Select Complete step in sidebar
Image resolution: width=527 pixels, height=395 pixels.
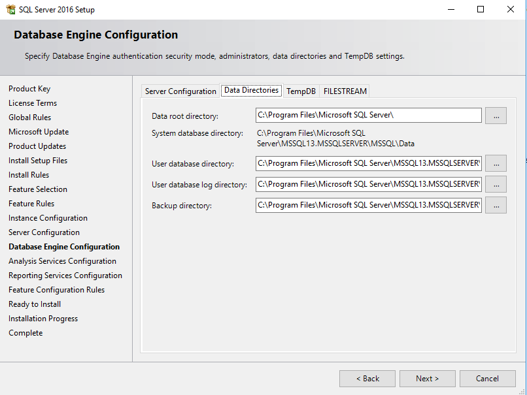tap(25, 333)
